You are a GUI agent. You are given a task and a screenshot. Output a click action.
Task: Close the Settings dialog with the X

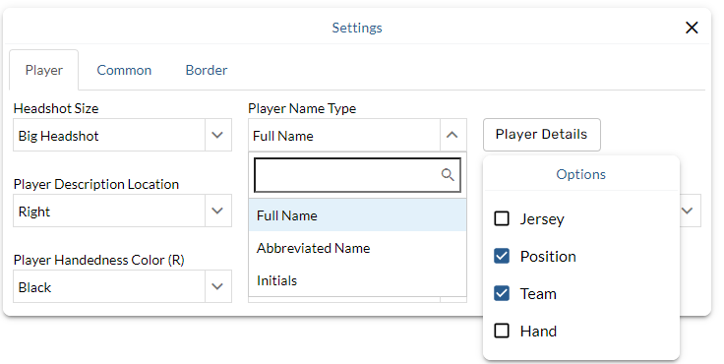[x=692, y=28]
